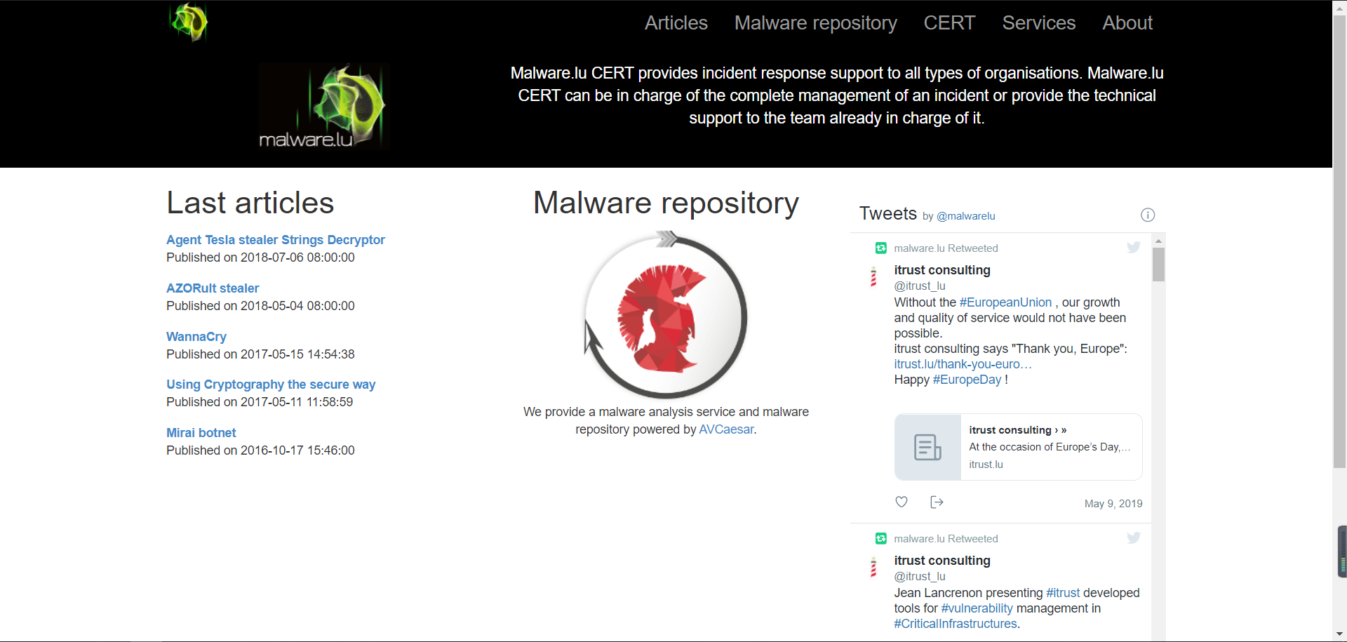Click the info icon beside the Tweets heading
Screen dimensions: 1347x642
click(1148, 215)
